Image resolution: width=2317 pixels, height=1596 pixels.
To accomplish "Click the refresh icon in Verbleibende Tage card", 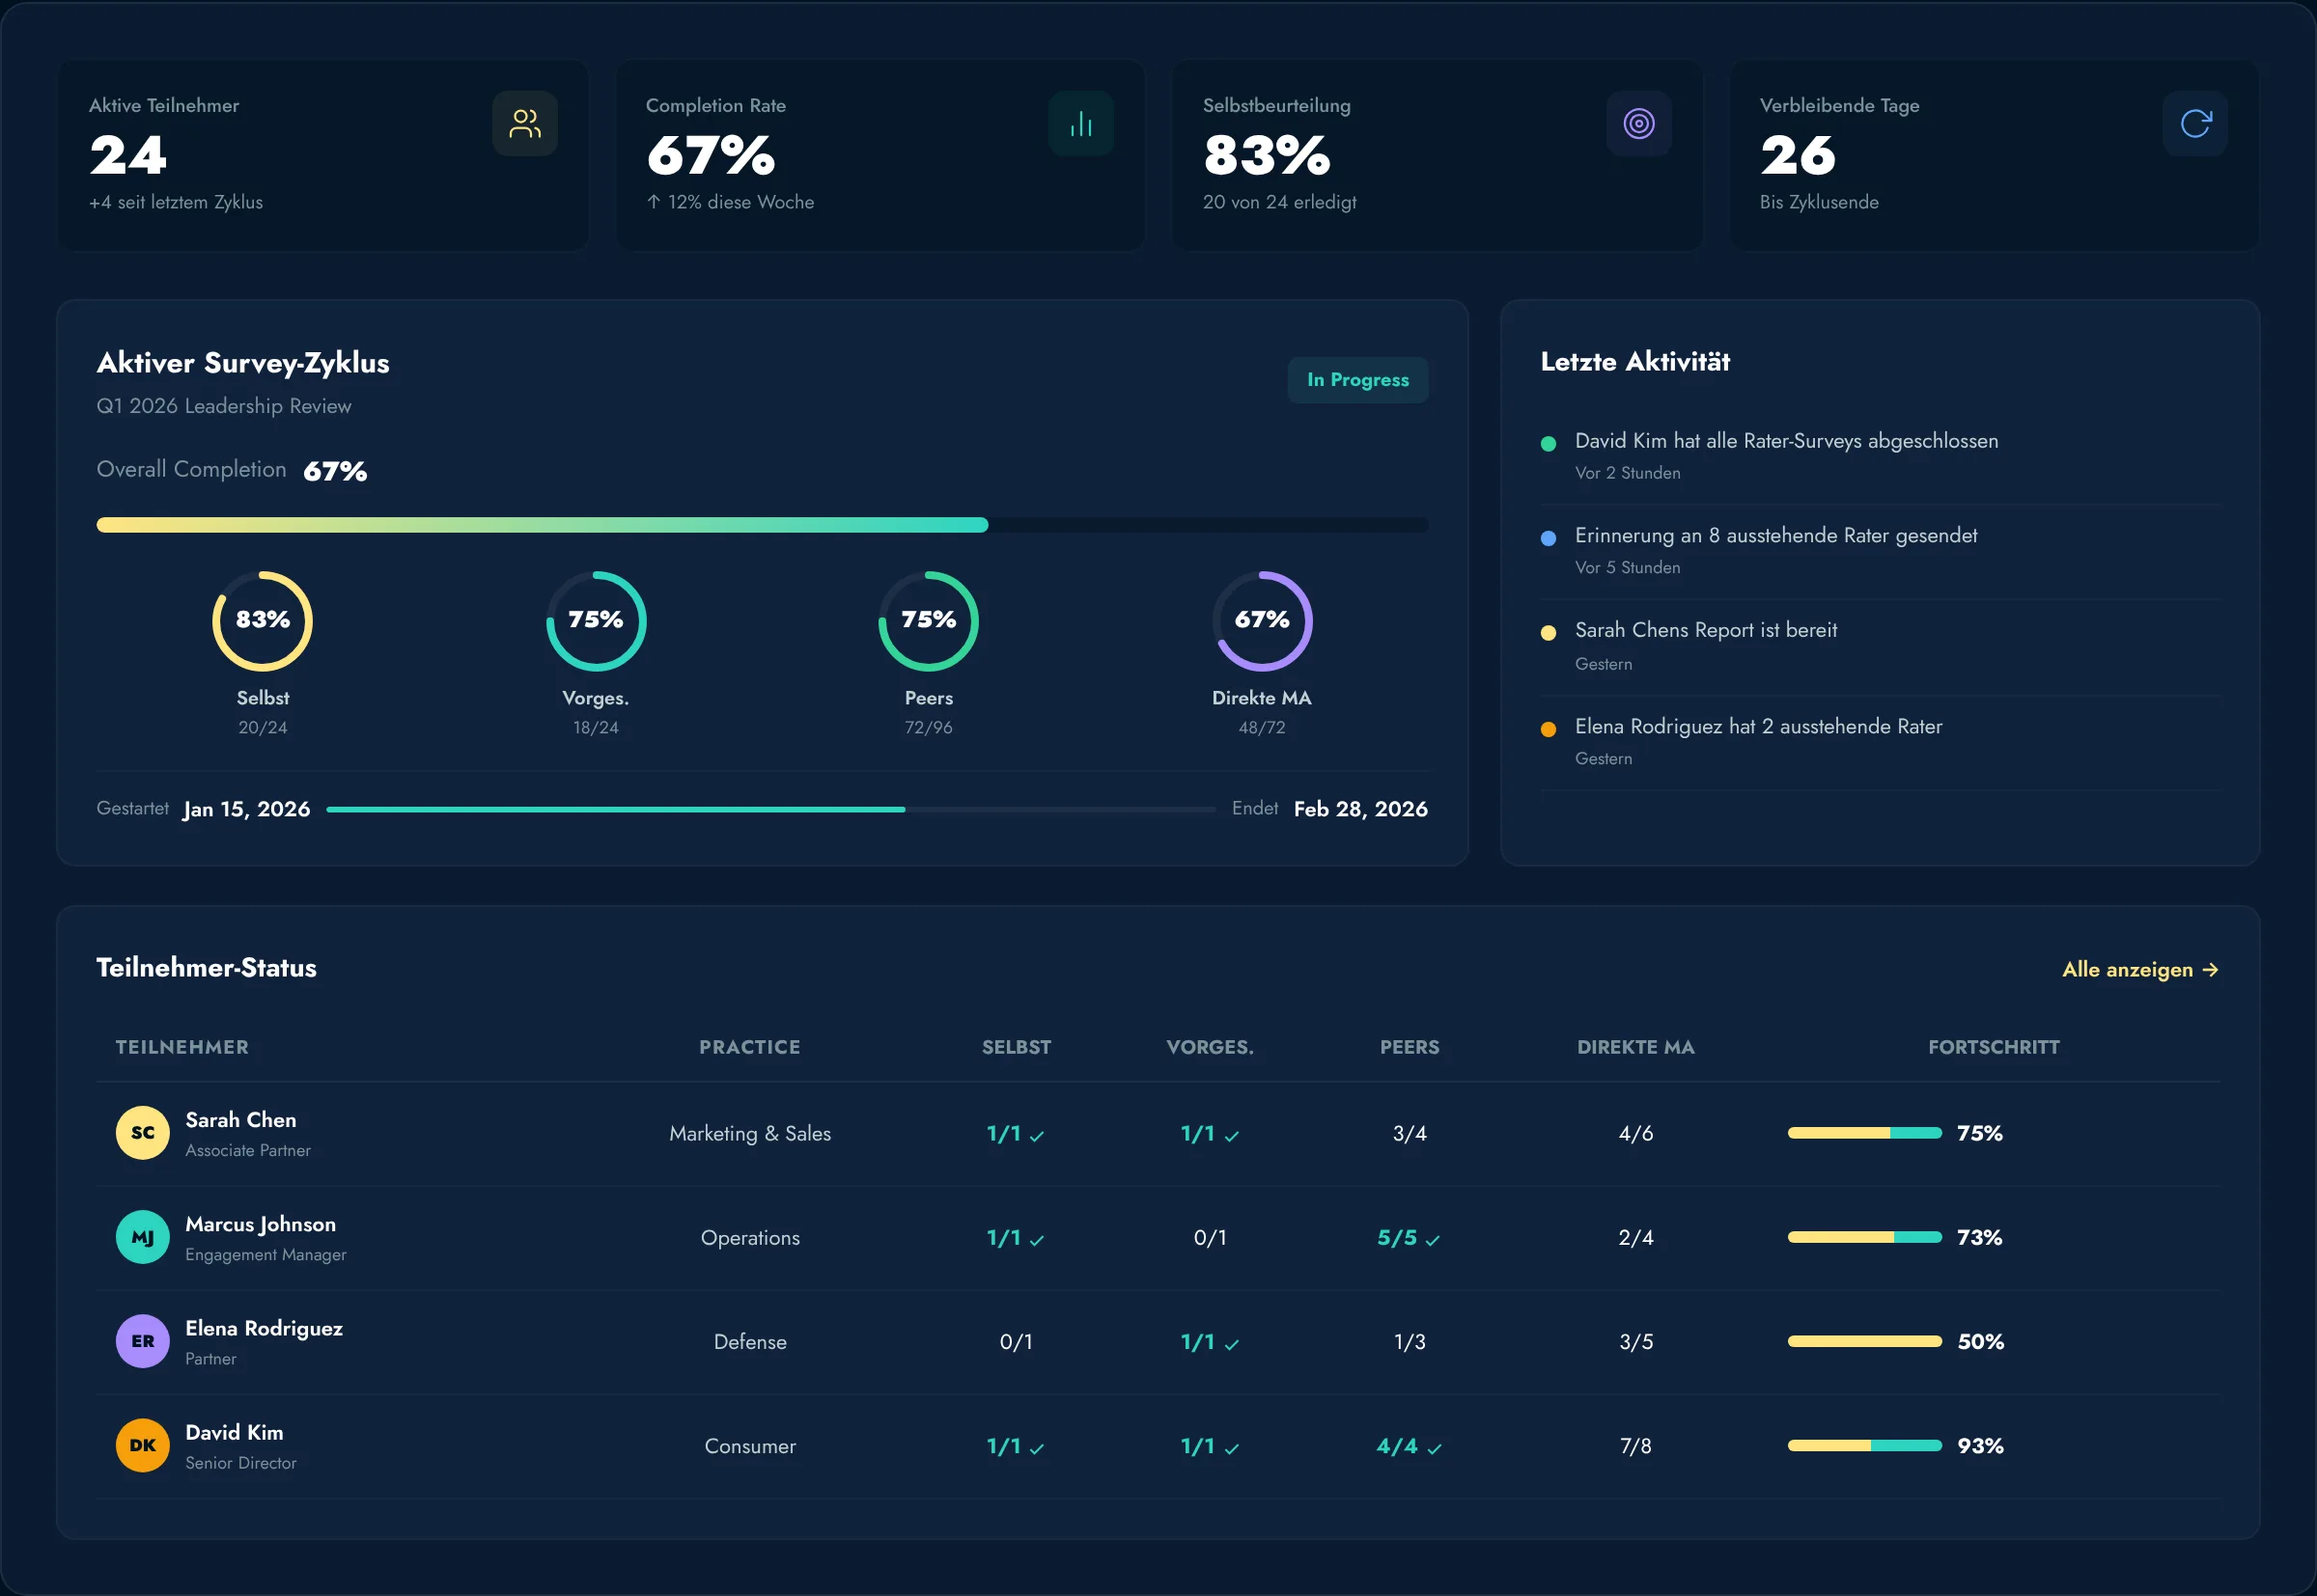I will (2195, 124).
